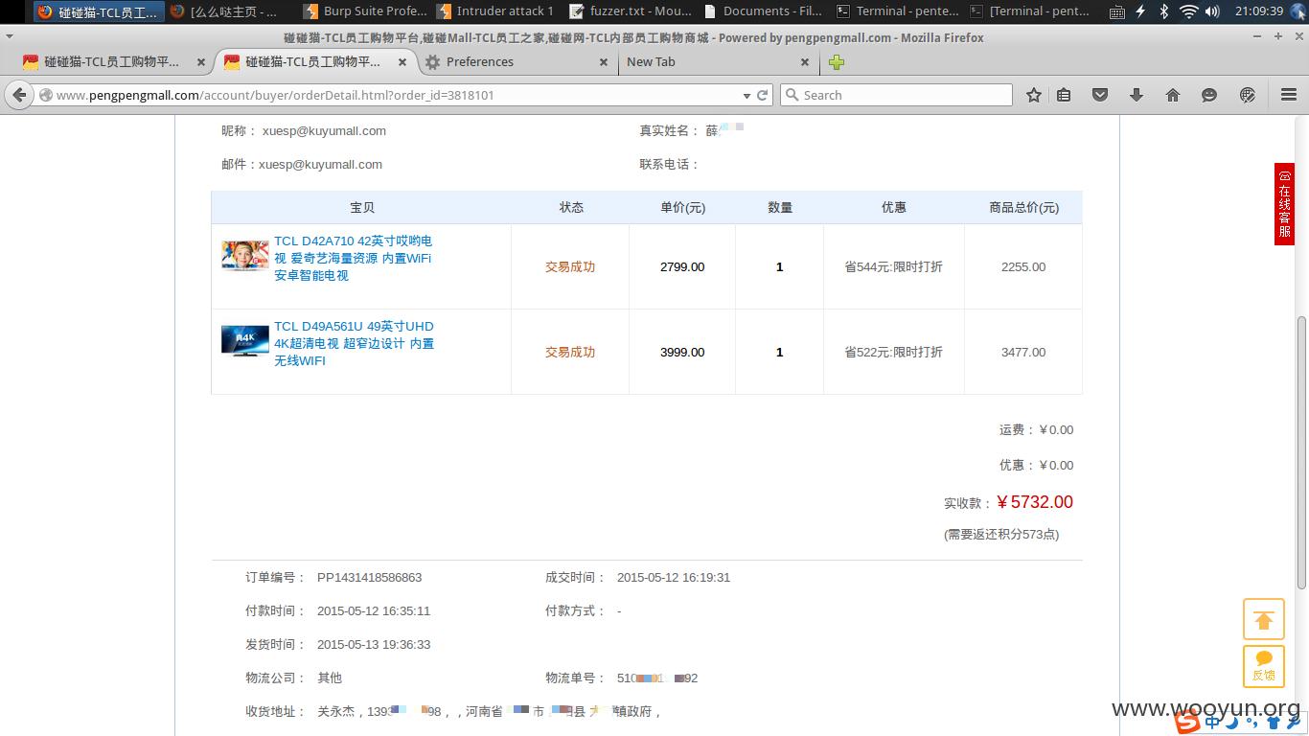
Task: Close the Preferences tab
Action: [x=604, y=62]
